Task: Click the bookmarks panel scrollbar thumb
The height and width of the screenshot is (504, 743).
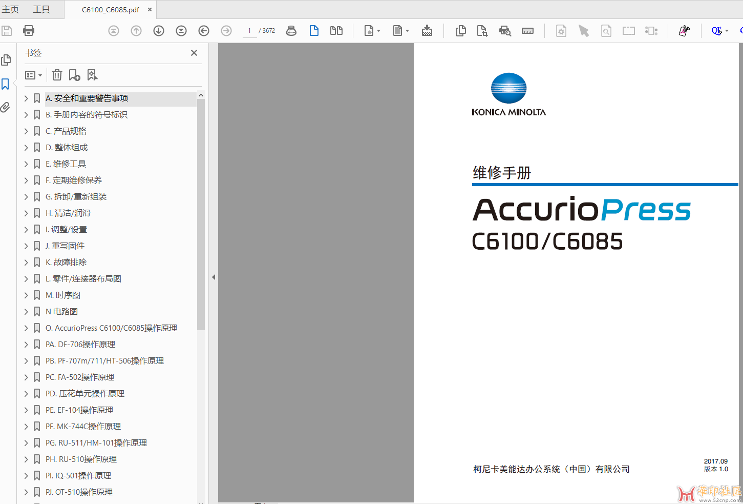Action: tap(201, 214)
